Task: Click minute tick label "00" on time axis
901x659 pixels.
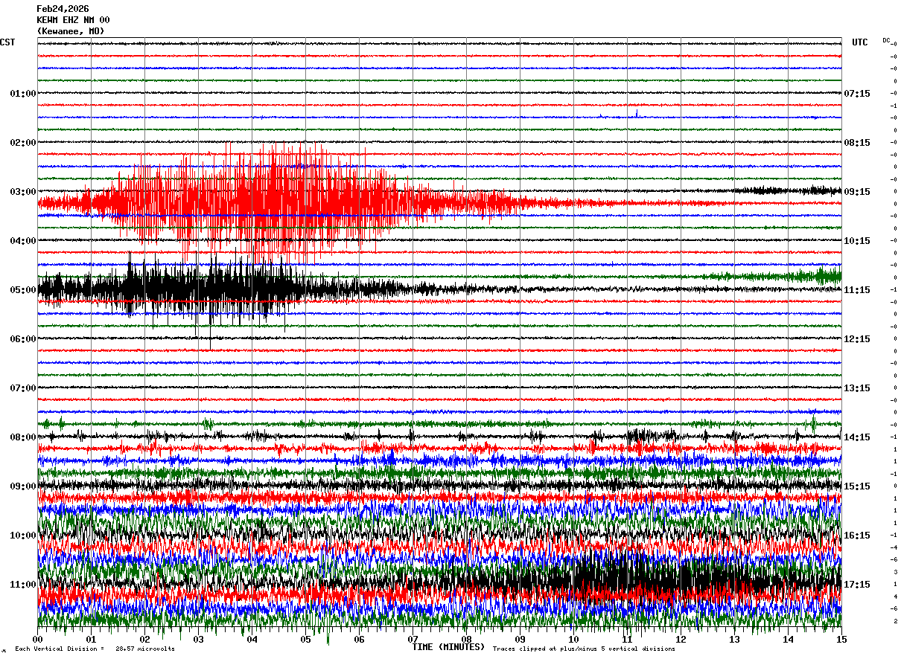Action: tap(38, 640)
